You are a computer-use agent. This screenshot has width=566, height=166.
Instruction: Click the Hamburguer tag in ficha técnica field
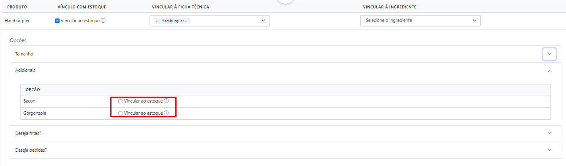point(175,21)
